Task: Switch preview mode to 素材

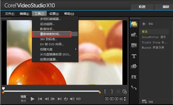Action: point(23,101)
